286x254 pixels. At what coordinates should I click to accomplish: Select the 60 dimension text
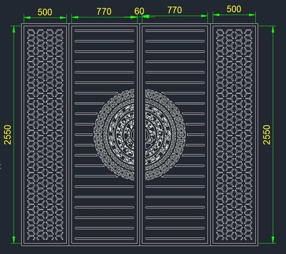pos(139,11)
